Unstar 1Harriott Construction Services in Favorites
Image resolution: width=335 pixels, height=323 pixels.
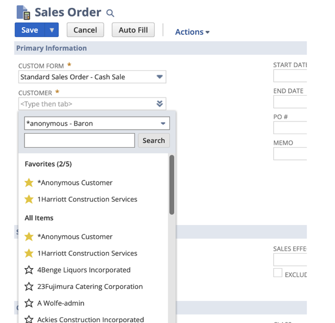pos(29,199)
